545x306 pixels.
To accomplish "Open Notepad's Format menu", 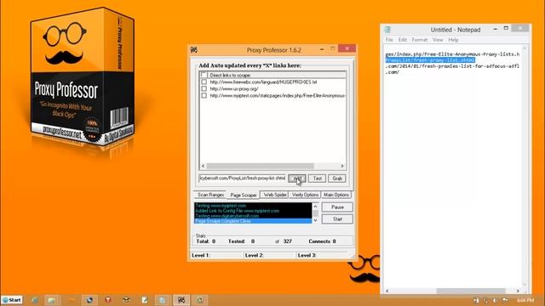I will (x=420, y=40).
